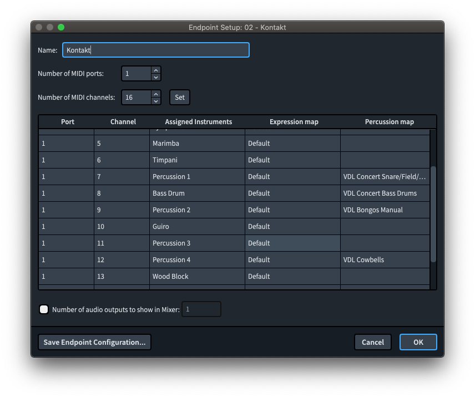The image size is (475, 398).
Task: Enable audio outputs to show in Mixer checkbox
Action: point(44,309)
